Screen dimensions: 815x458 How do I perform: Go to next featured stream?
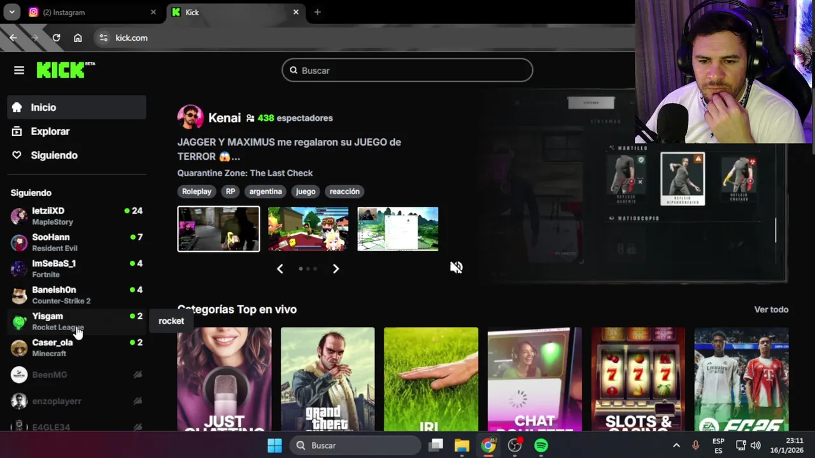(x=336, y=268)
